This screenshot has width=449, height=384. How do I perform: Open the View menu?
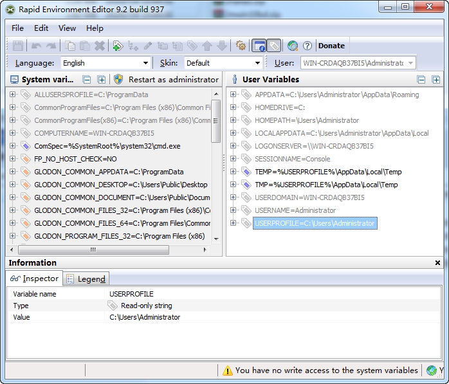tap(67, 28)
